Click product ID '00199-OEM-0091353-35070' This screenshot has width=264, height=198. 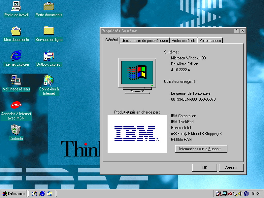[x=193, y=99]
